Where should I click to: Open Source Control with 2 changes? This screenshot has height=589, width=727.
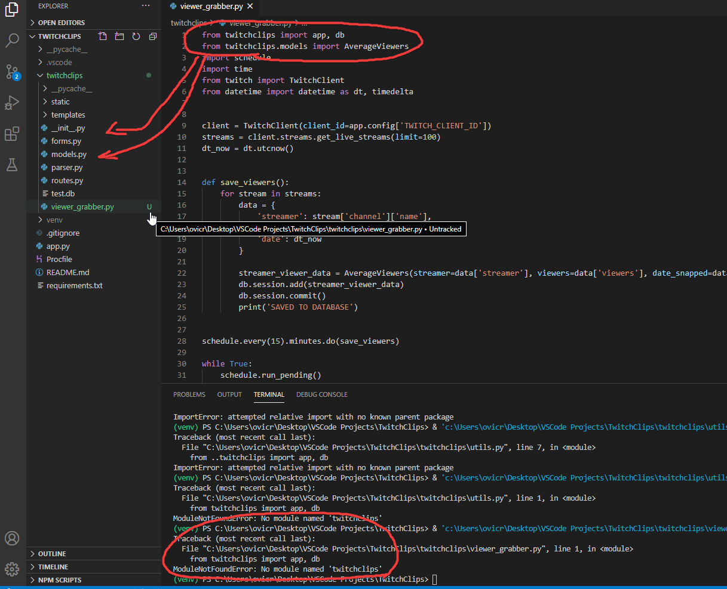tap(12, 72)
